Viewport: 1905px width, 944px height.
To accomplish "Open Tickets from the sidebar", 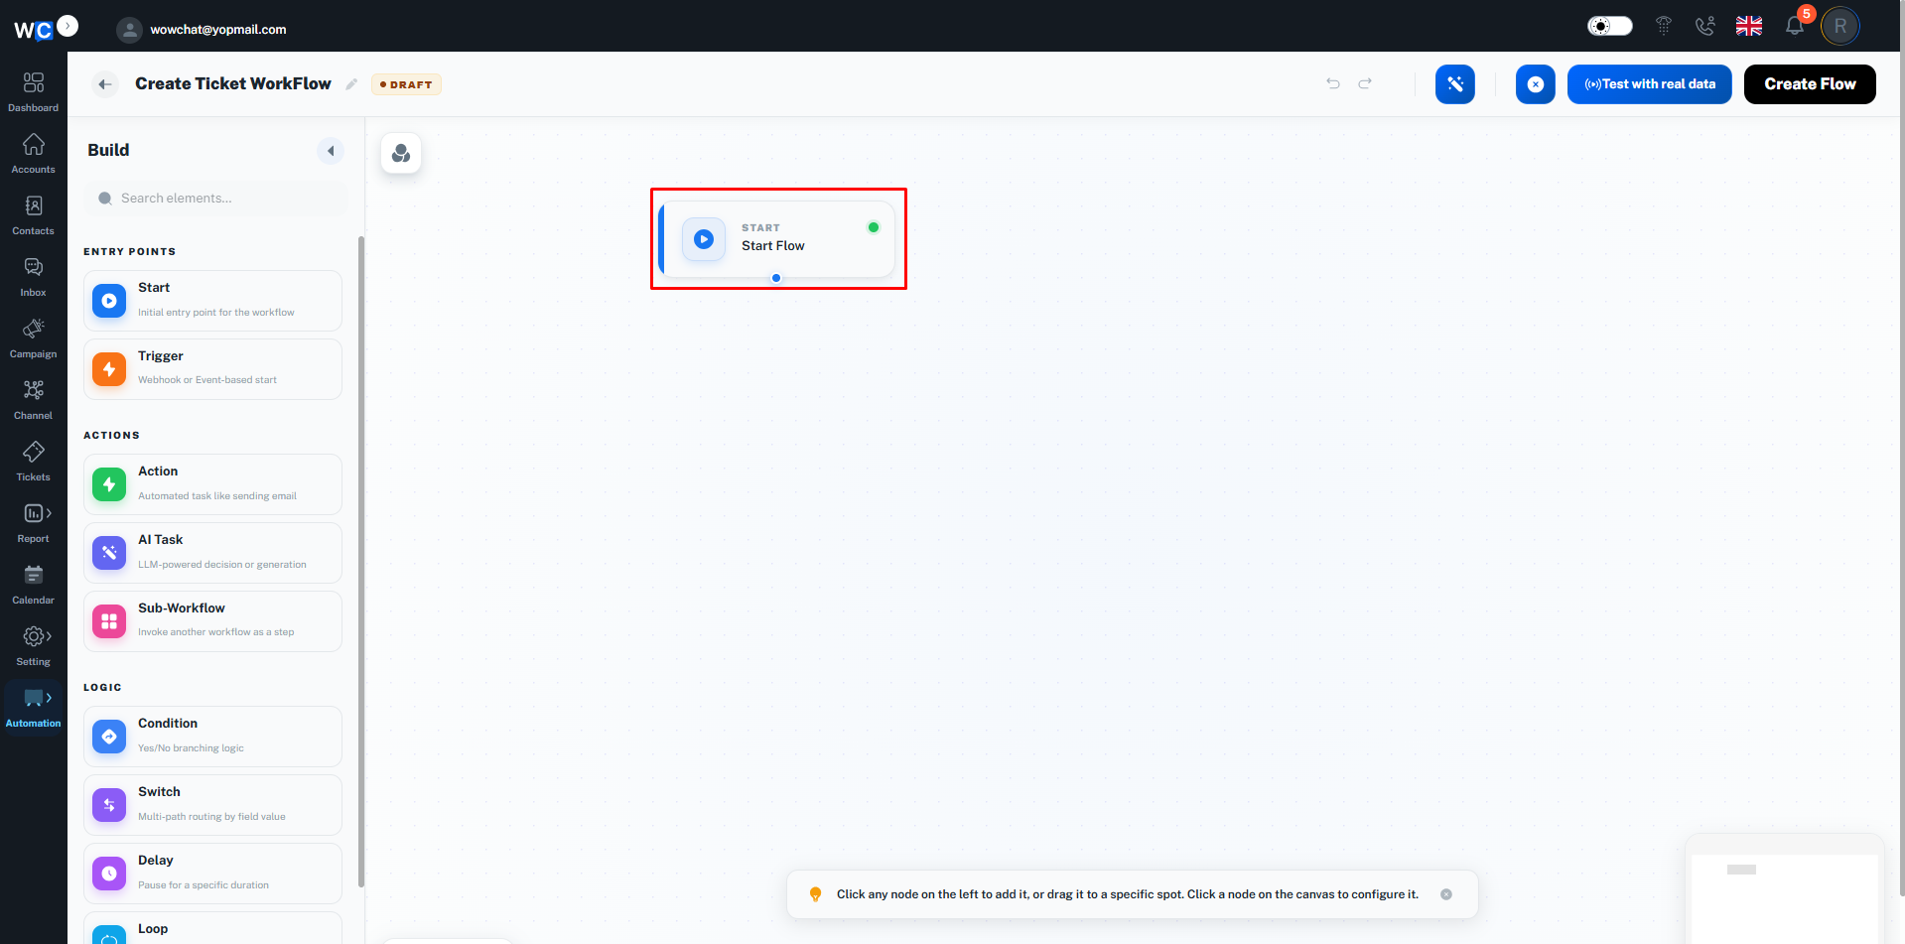I will 33,461.
